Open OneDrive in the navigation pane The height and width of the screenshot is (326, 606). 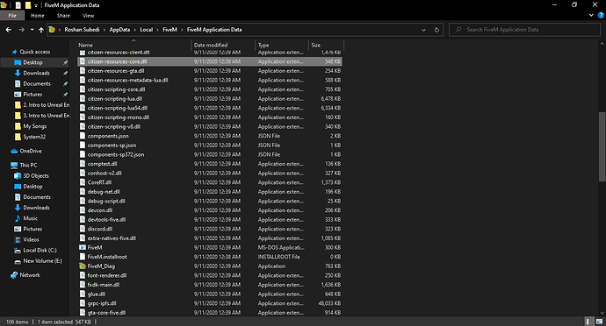(x=31, y=152)
